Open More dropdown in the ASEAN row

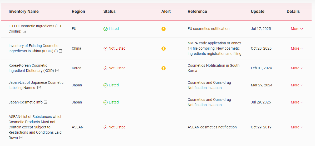coord(297,127)
